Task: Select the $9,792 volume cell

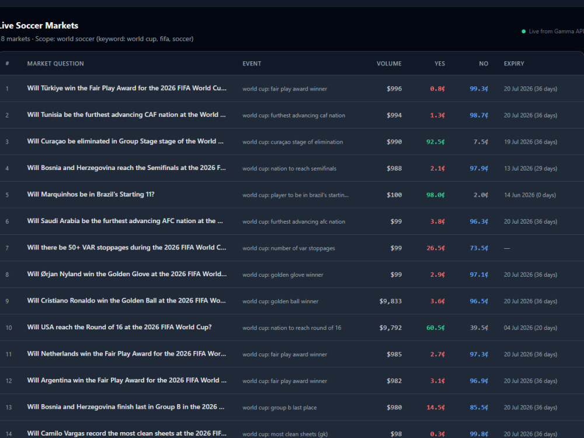Action: tap(391, 328)
